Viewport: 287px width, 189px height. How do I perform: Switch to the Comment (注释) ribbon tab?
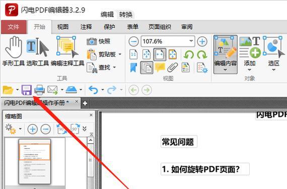[x=86, y=27]
